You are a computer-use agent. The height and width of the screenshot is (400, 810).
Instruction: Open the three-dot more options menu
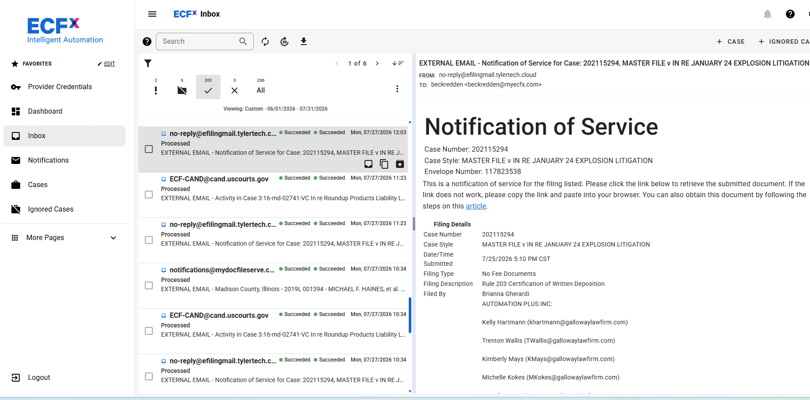[397, 89]
